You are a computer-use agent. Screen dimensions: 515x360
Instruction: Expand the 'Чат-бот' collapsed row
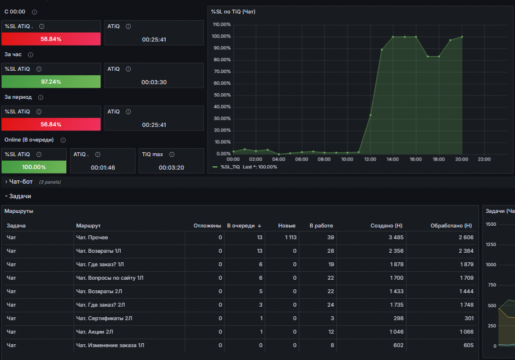point(21,181)
